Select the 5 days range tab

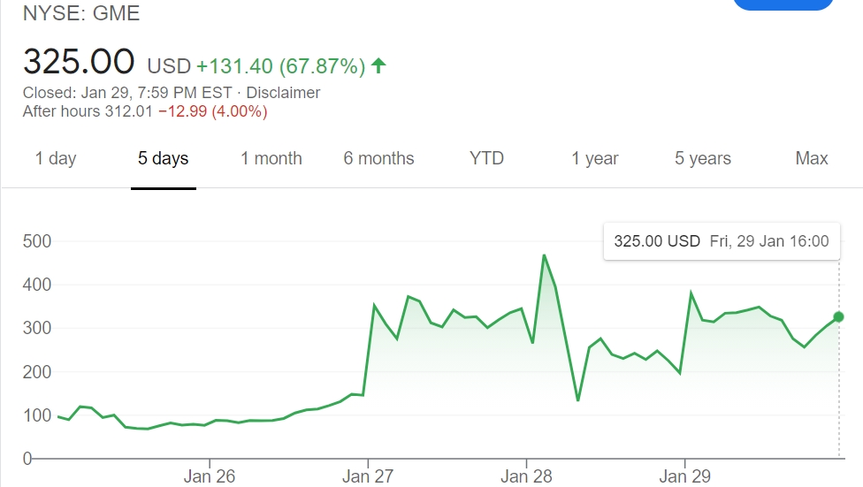[x=164, y=158]
